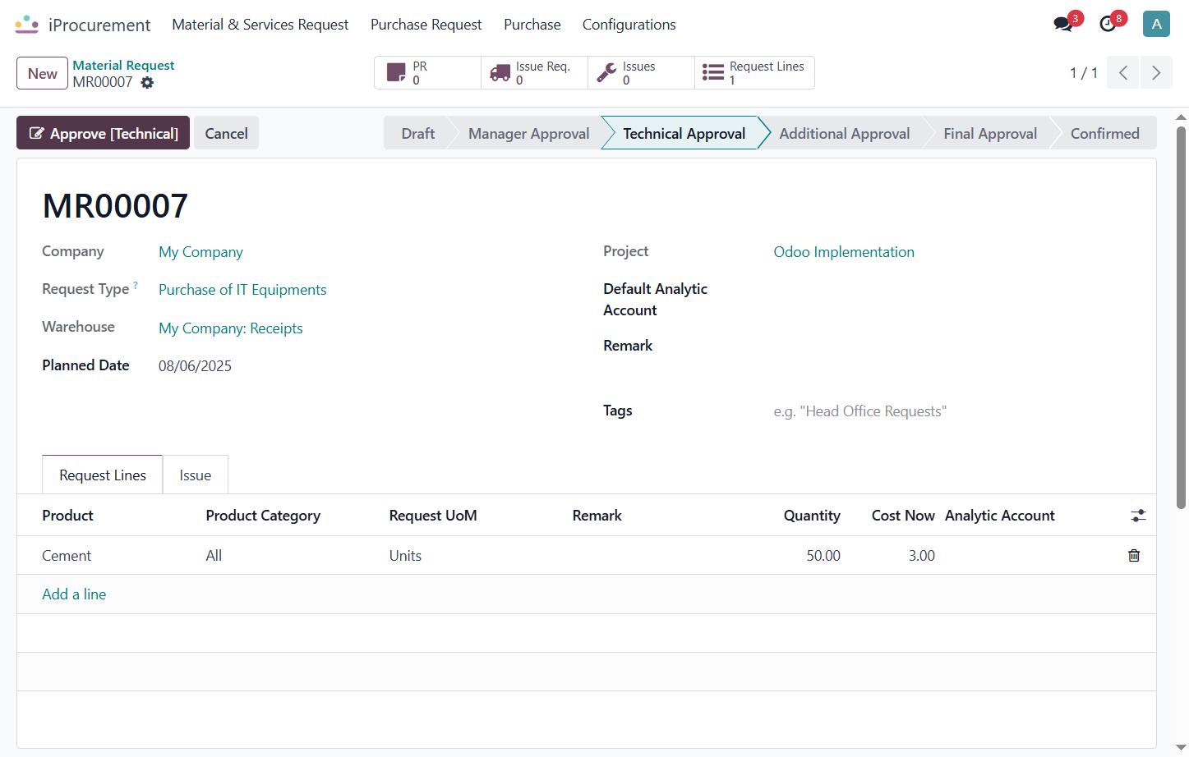Viewport: 1189px width, 757px height.
Task: Click the Planned Date field 08/06/2025
Action: point(195,366)
